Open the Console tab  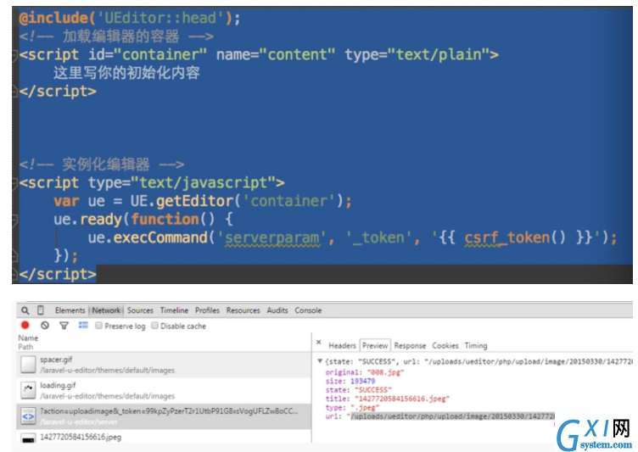[308, 310]
